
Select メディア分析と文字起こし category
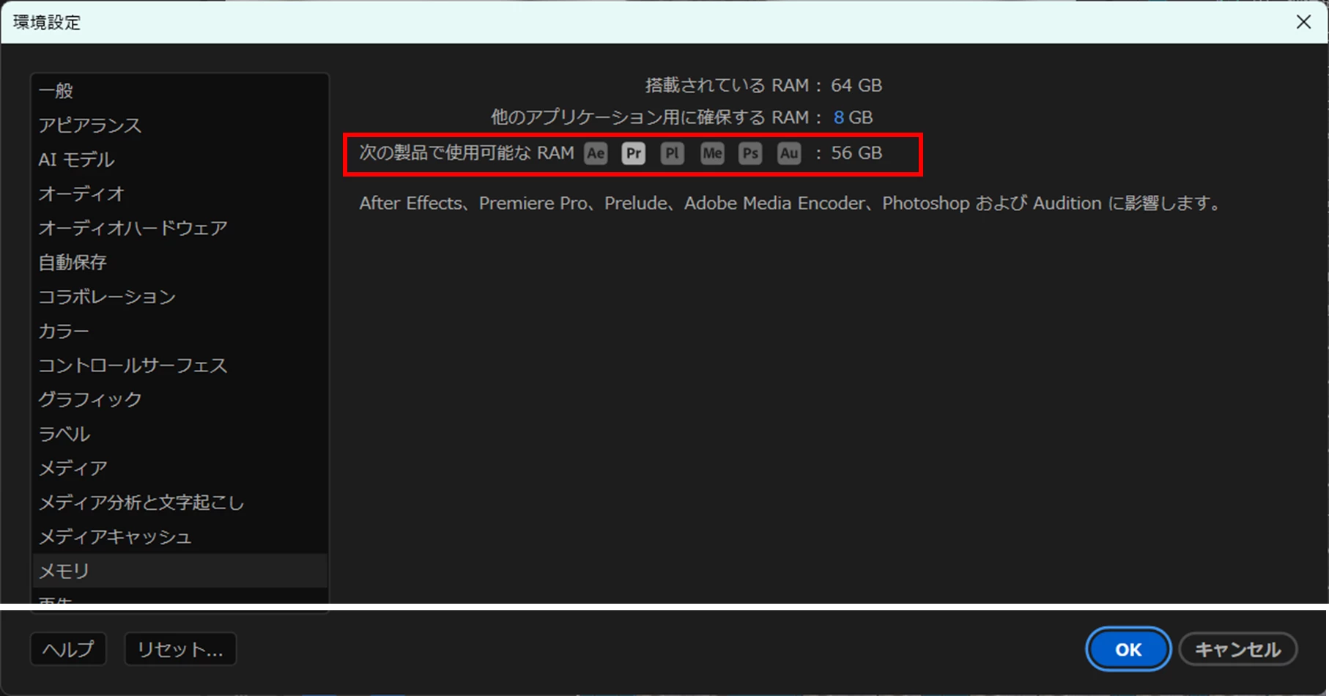pos(179,503)
